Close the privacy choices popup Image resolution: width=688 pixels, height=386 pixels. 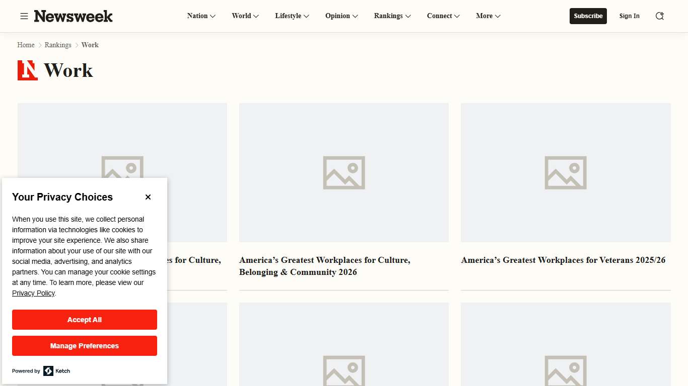pyautogui.click(x=148, y=197)
